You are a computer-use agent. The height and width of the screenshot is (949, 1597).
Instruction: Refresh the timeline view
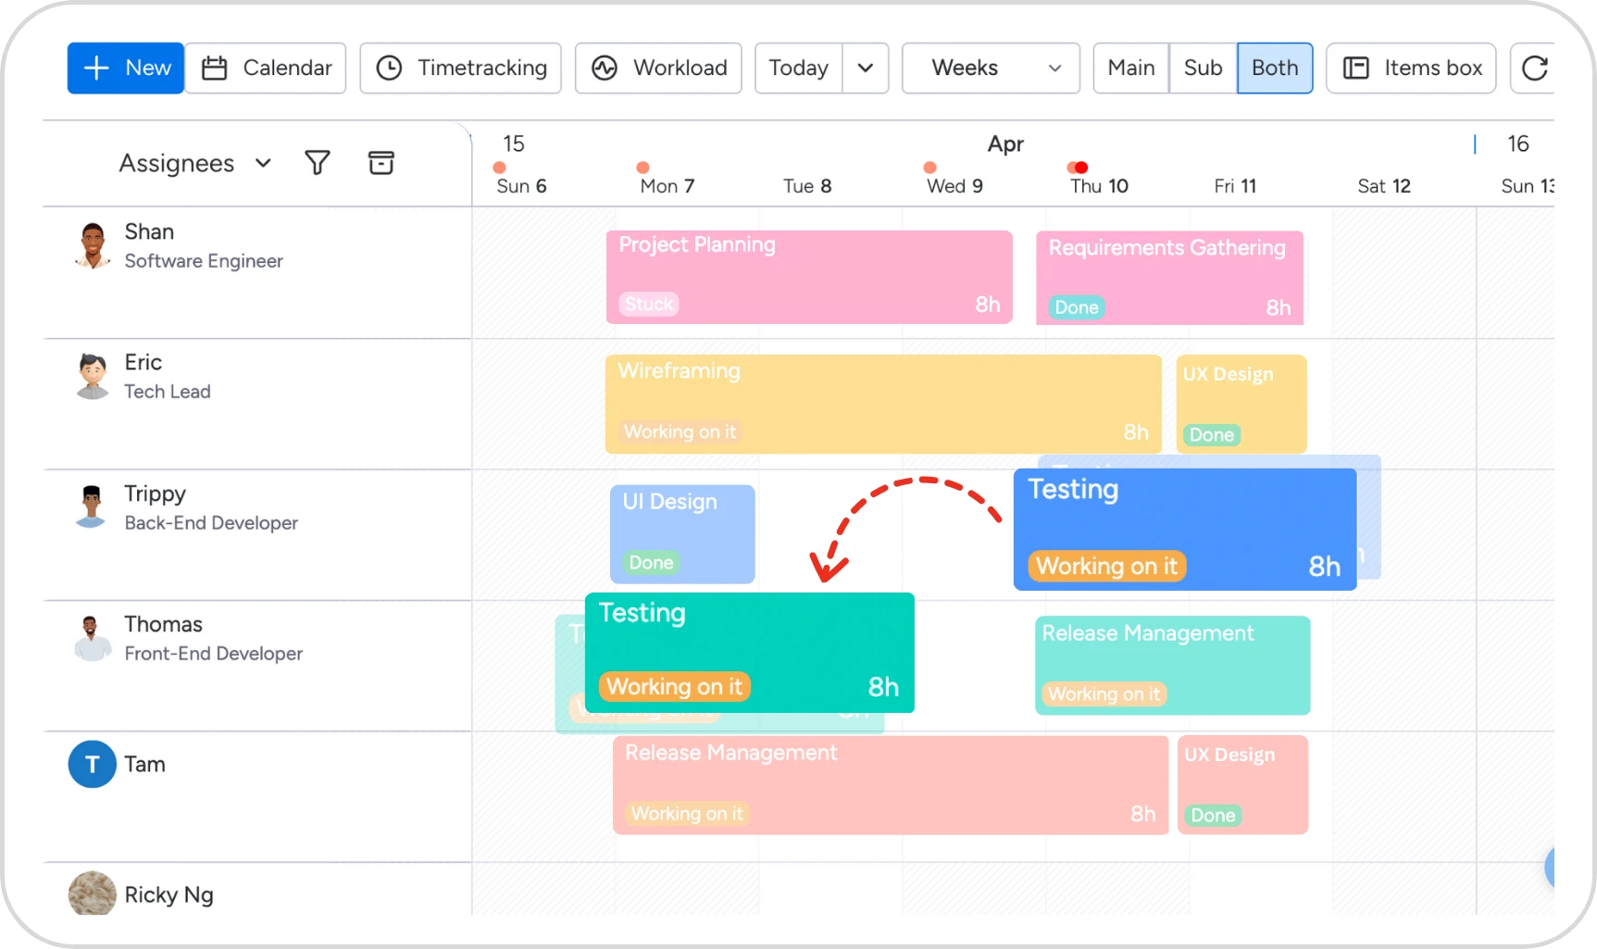1535,68
